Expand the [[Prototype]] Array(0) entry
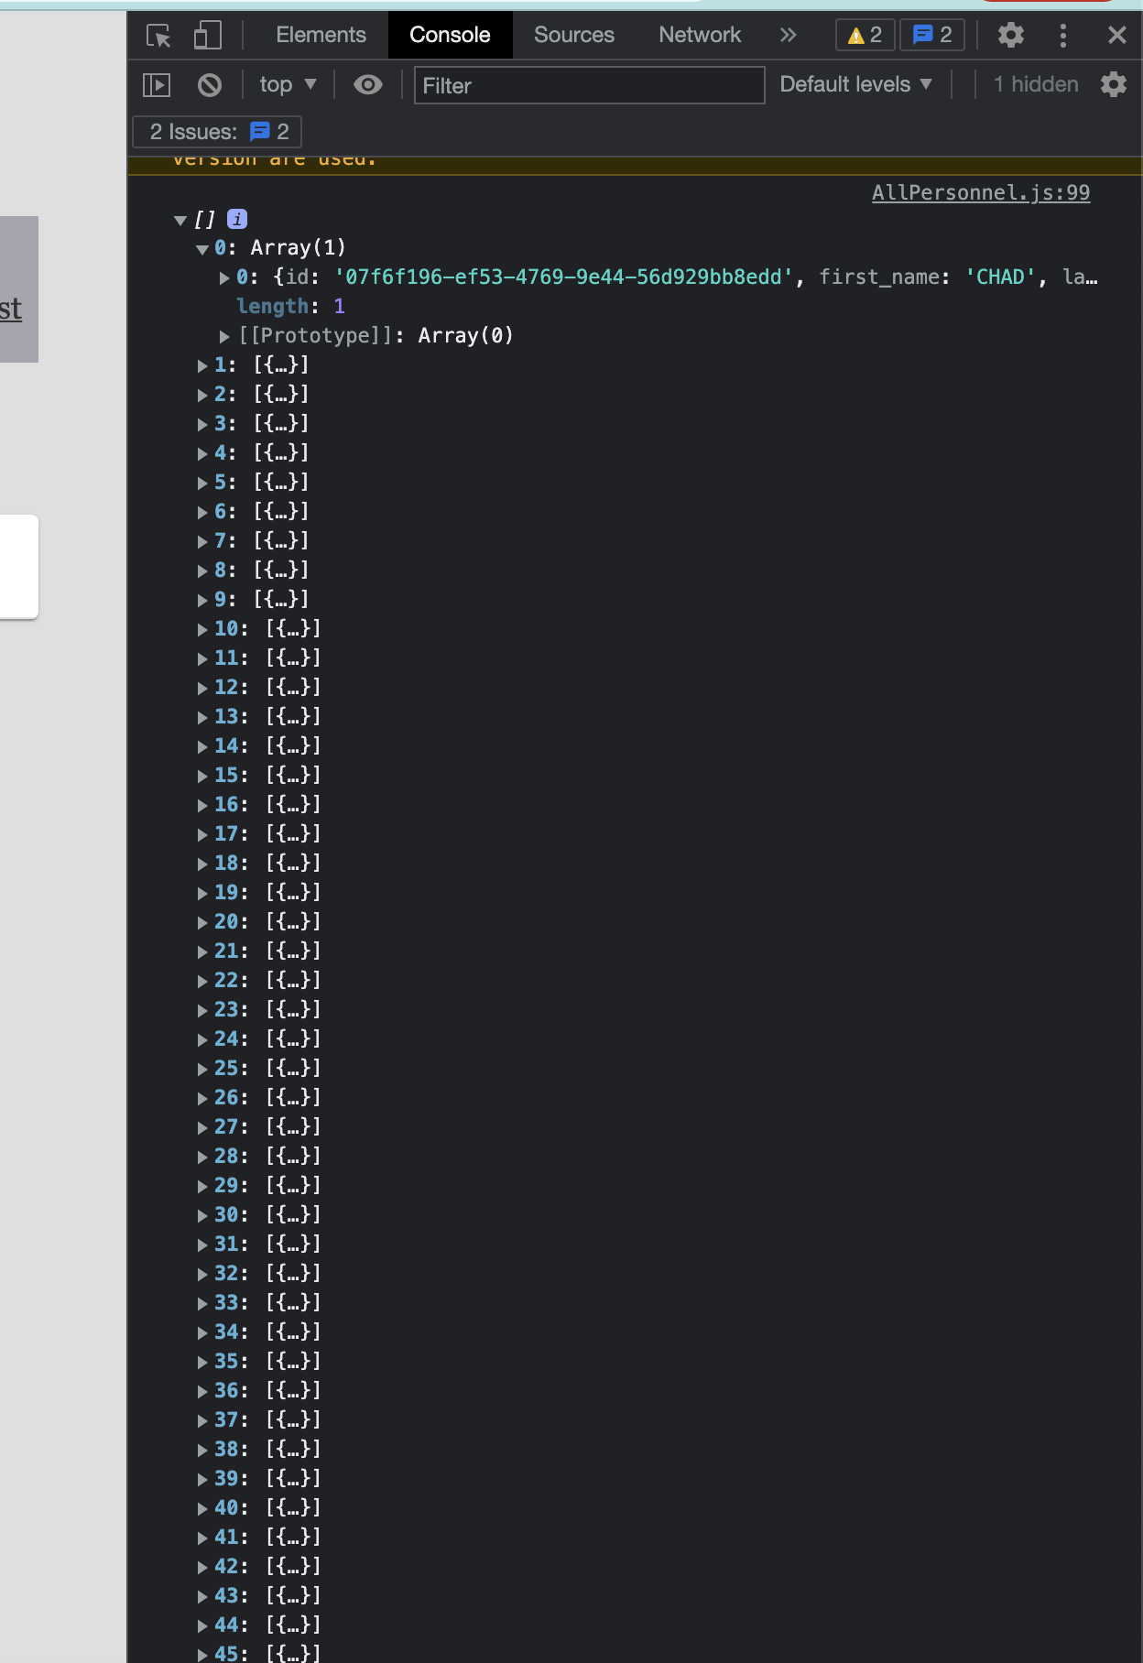 click(224, 336)
